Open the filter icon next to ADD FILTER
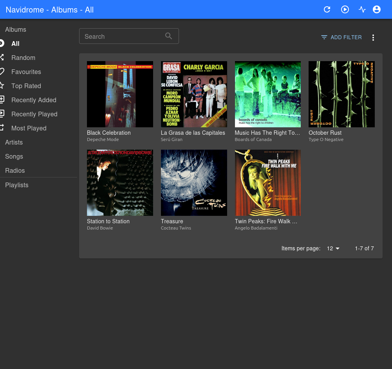 tap(324, 37)
